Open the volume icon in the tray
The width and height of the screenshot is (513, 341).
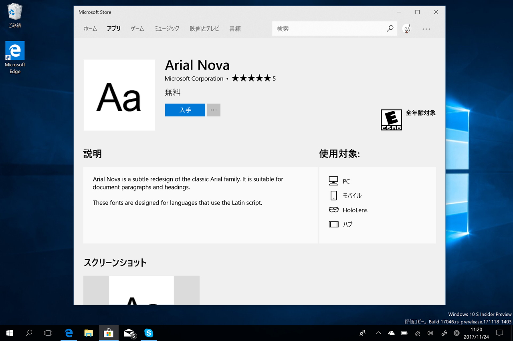(430, 333)
